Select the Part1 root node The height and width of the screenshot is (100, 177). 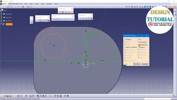5,11
